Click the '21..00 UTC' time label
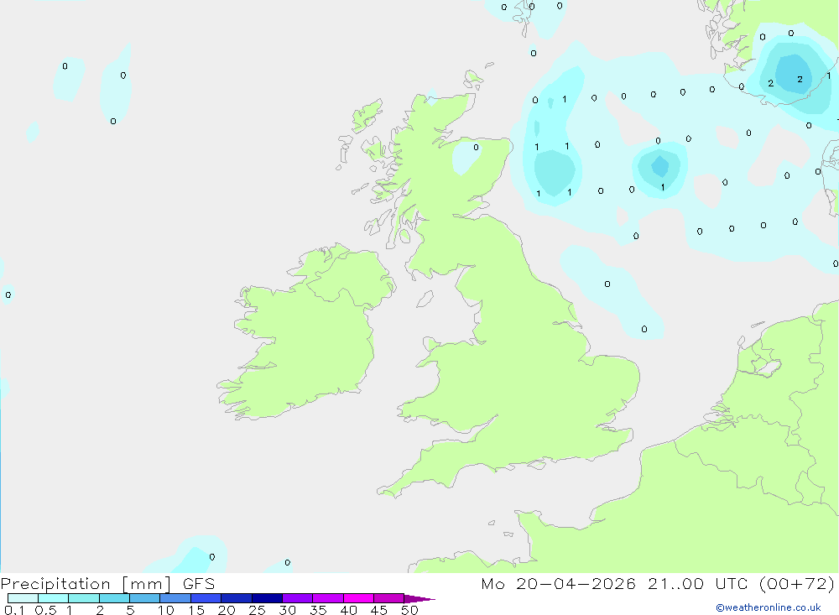This screenshot has height=615, width=839. [x=697, y=583]
